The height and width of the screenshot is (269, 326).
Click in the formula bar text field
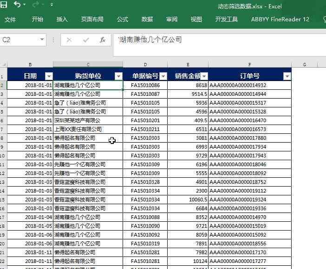pos(218,40)
